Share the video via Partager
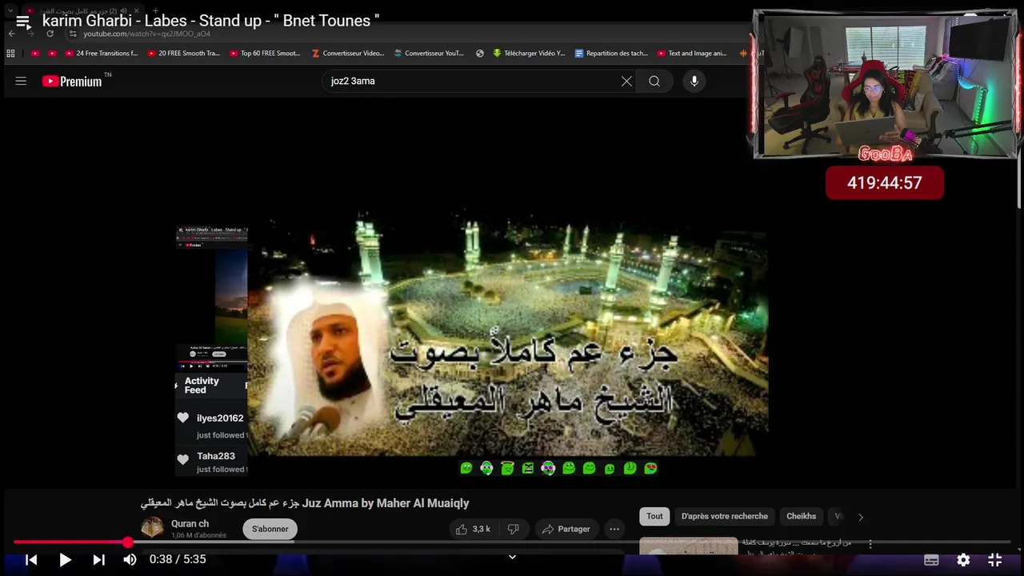The width and height of the screenshot is (1024, 576). pos(566,529)
